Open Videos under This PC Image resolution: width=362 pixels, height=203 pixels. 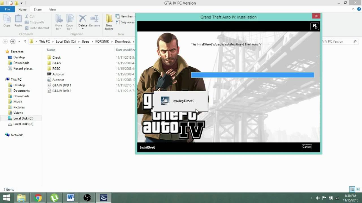(x=18, y=113)
